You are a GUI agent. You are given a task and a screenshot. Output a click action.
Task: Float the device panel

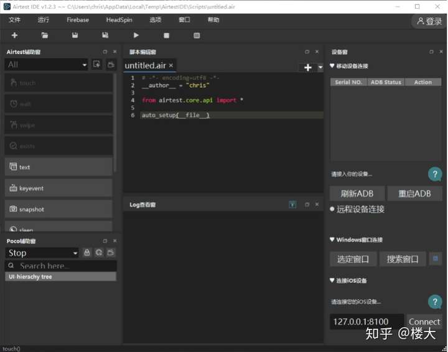431,52
